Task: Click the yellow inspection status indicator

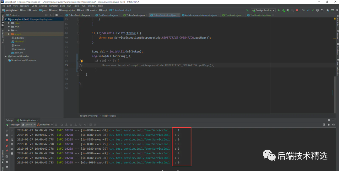Action: [x=335, y=19]
